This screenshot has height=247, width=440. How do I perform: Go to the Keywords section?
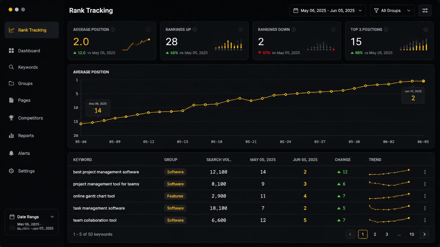point(28,67)
